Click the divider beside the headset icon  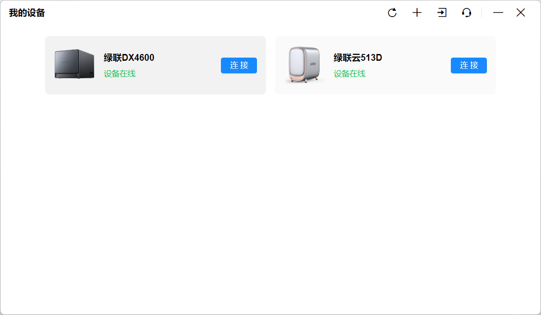click(x=481, y=13)
